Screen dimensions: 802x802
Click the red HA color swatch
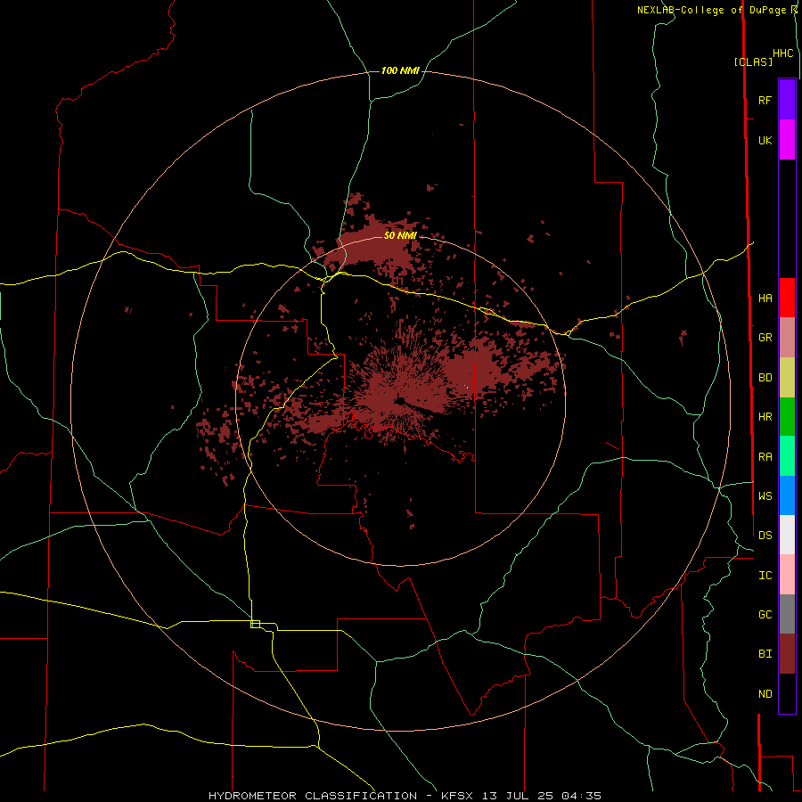point(787,298)
